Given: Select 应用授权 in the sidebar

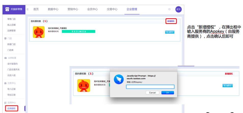Looking at the screenshot, I should tap(11, 108).
